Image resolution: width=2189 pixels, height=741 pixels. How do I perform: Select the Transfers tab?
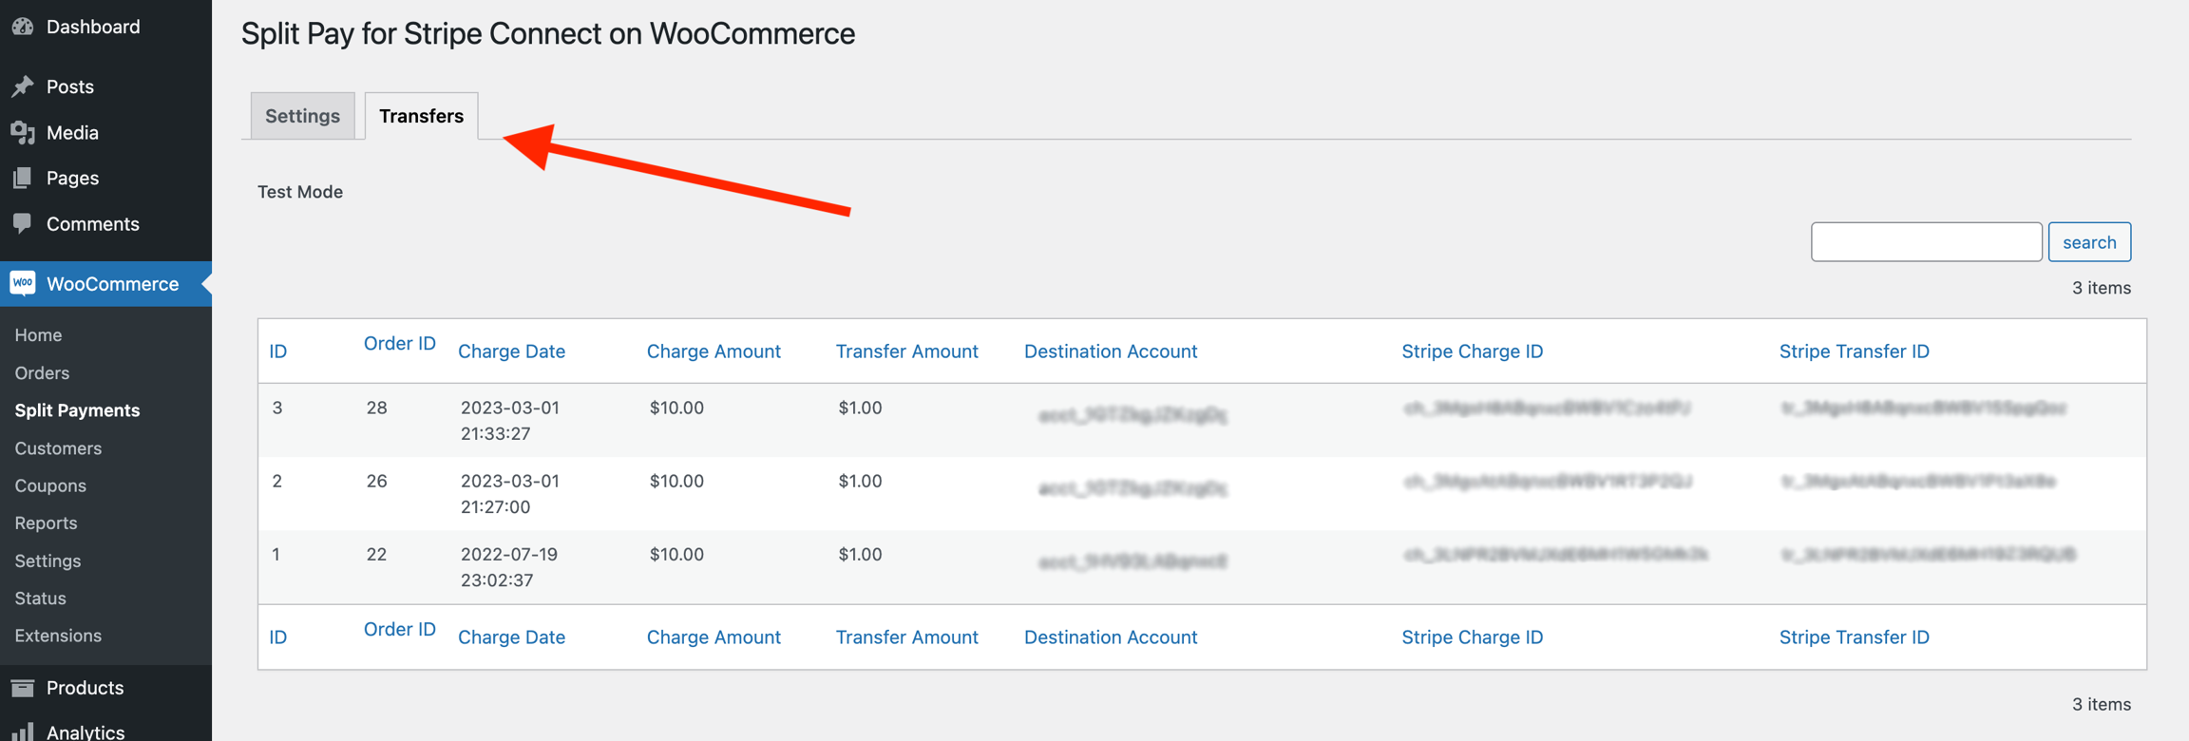(421, 115)
